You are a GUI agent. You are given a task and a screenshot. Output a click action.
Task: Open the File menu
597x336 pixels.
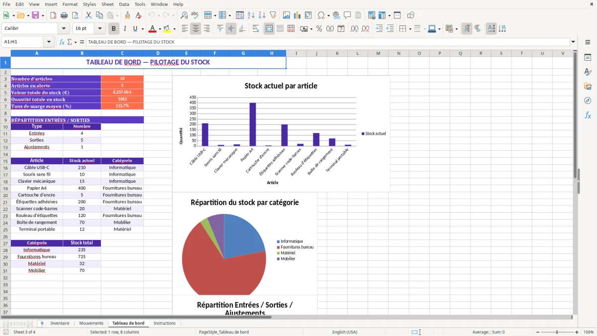point(6,4)
